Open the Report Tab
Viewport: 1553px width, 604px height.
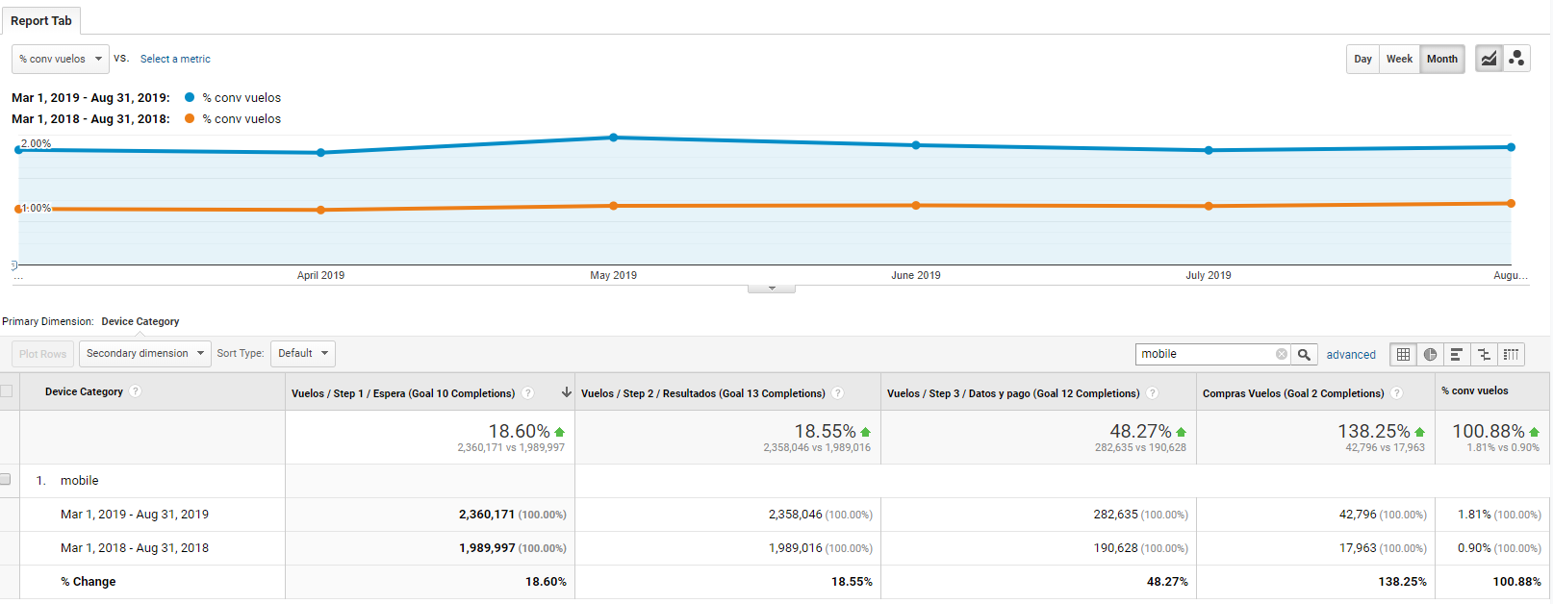[x=41, y=20]
